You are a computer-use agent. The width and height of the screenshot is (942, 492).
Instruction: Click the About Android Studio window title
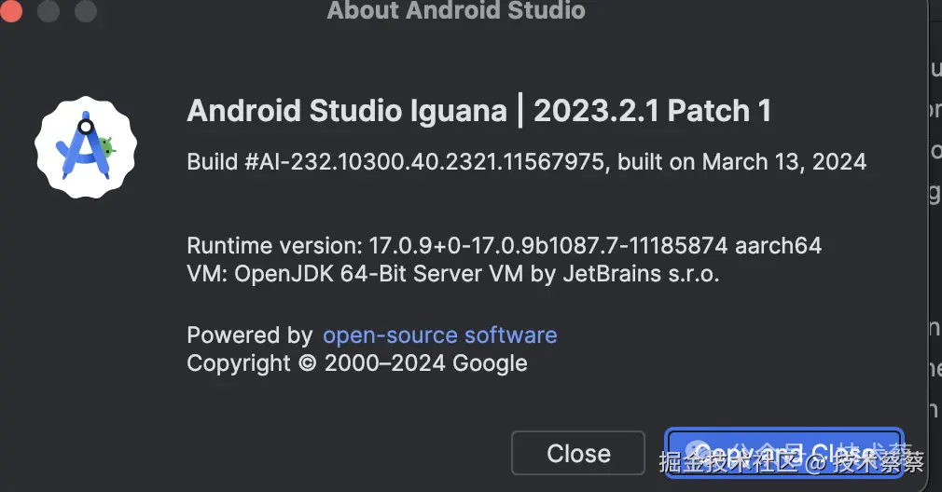(x=456, y=11)
